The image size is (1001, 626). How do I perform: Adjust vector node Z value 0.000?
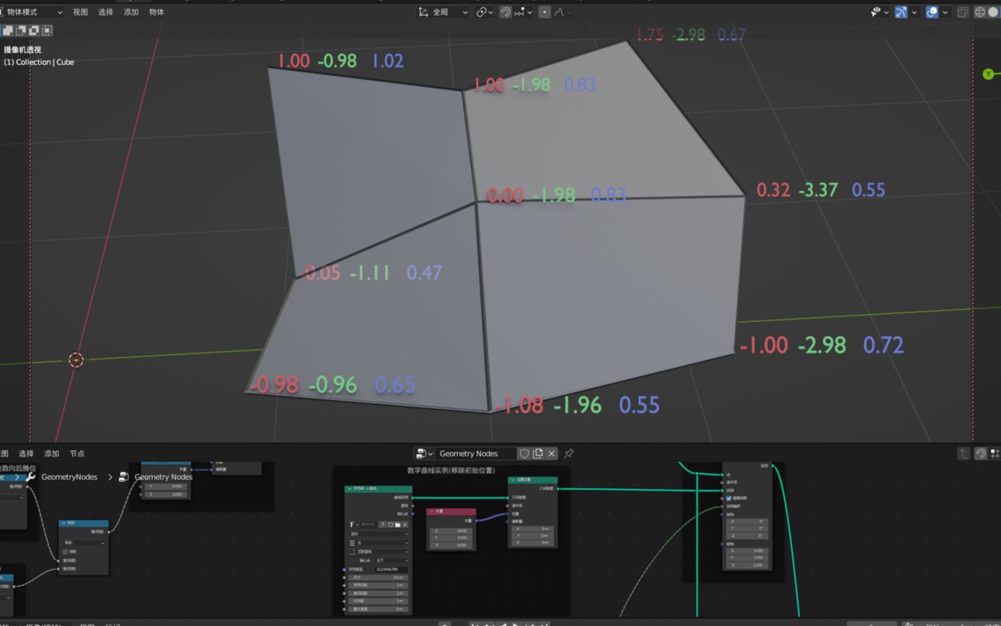click(451, 545)
